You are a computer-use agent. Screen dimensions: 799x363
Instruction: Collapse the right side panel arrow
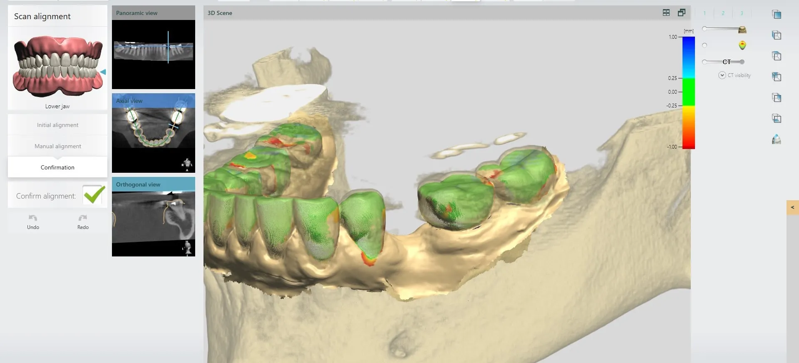tap(792, 207)
